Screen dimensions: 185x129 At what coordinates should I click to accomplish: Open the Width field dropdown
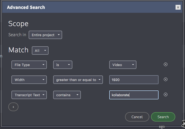click(29, 80)
